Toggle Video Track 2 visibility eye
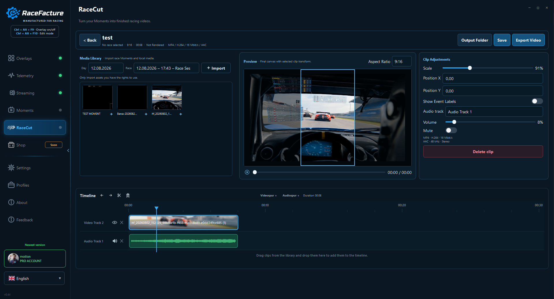This screenshot has height=299, width=554. [x=115, y=222]
